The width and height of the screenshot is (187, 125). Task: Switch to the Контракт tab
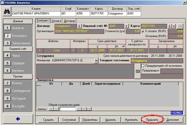pos(43,21)
